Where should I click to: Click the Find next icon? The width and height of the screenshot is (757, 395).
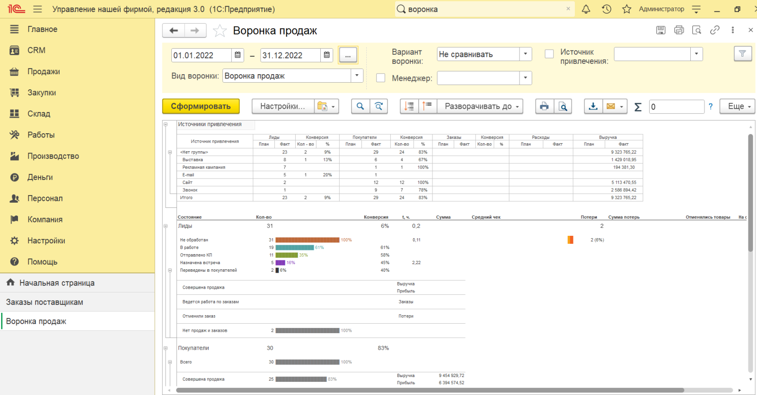[x=378, y=106]
